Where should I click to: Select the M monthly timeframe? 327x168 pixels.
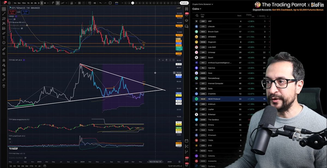(45, 3)
